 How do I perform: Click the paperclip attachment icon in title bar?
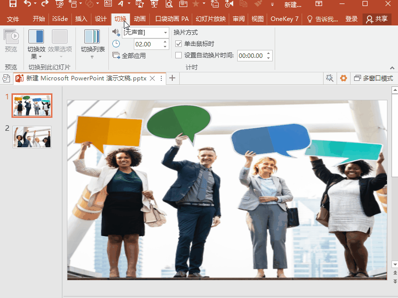[x=183, y=3]
